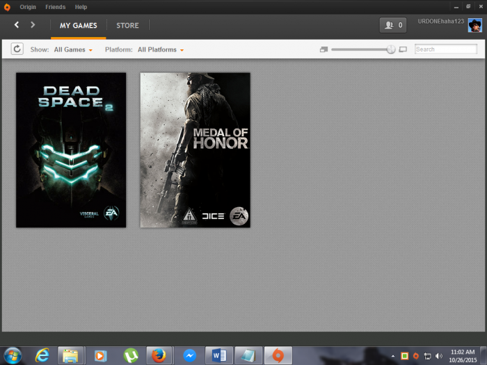Expand the Show All Games dropdown
Screen dimensions: 487x365
click(x=73, y=49)
